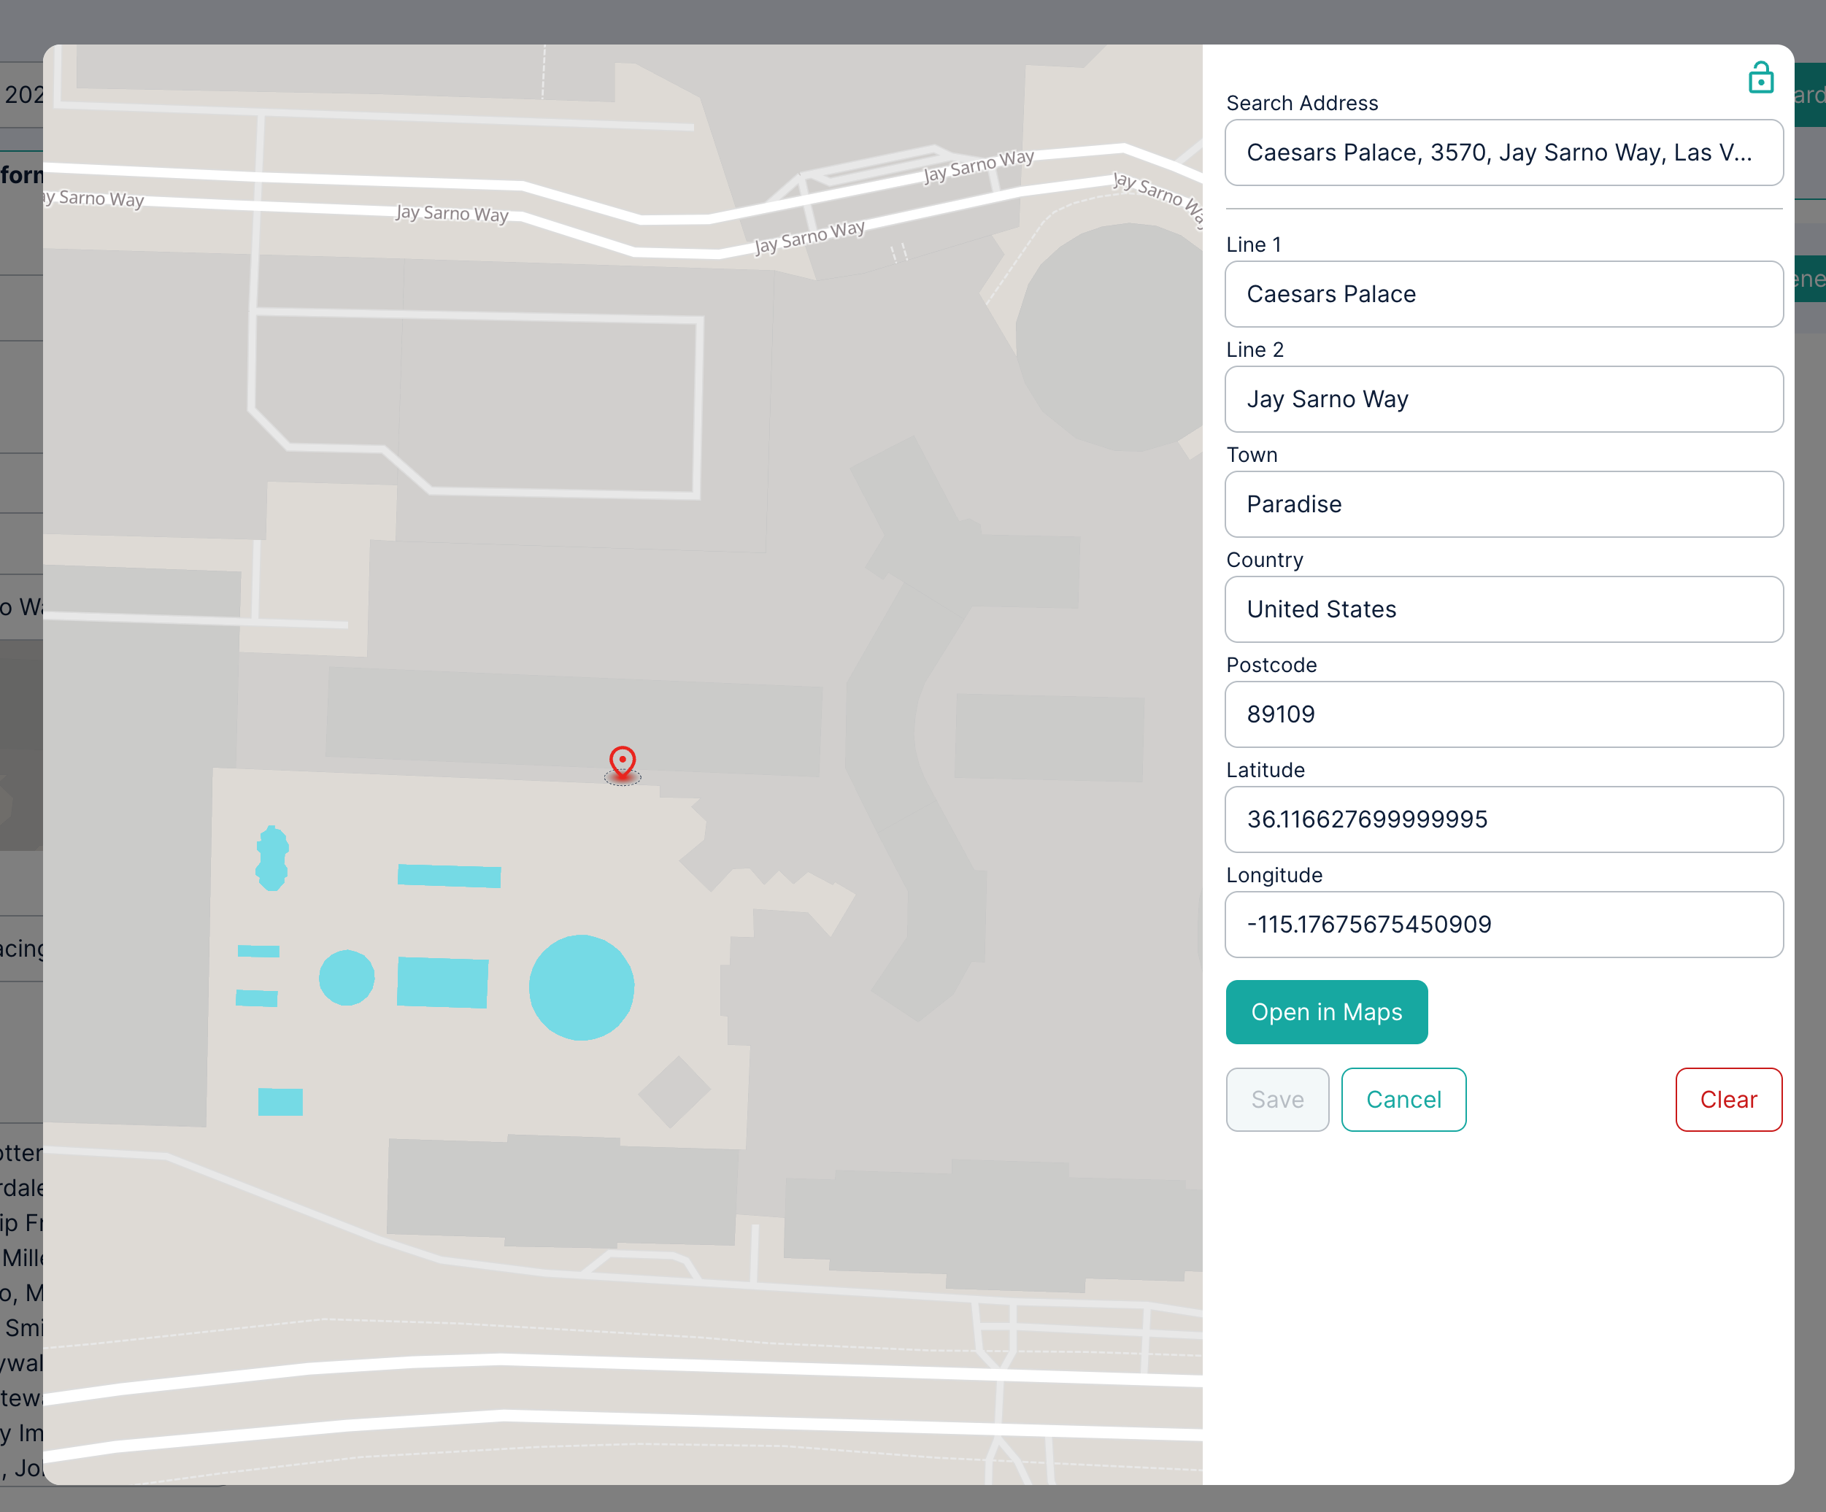This screenshot has height=1512, width=1826.
Task: Edit the Line 1 field showing Caesars Palace
Action: click(x=1503, y=295)
